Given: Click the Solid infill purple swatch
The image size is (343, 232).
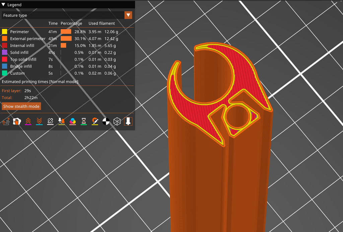Looking at the screenshot, I should click(5, 52).
